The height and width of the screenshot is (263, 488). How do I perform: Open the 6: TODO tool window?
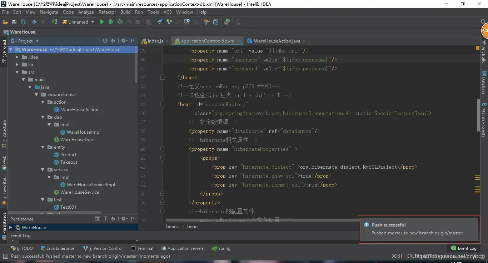click(x=22, y=248)
